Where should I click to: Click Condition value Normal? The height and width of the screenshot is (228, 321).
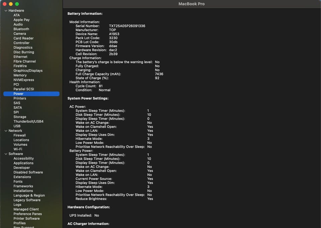tap(104, 90)
